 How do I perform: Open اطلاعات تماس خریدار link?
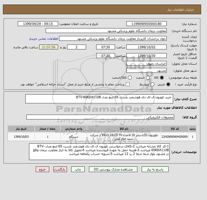pyautogui.click(x=44, y=39)
